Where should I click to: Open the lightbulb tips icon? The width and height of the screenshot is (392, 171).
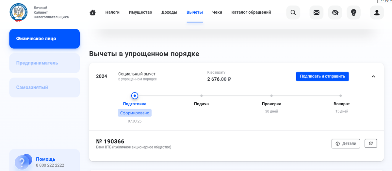pyautogui.click(x=354, y=13)
